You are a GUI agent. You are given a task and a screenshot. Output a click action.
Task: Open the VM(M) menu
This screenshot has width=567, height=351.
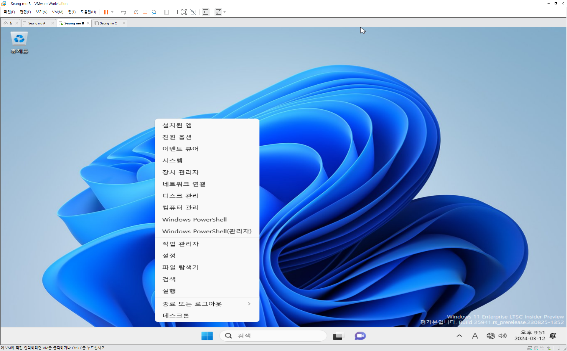tap(57, 12)
